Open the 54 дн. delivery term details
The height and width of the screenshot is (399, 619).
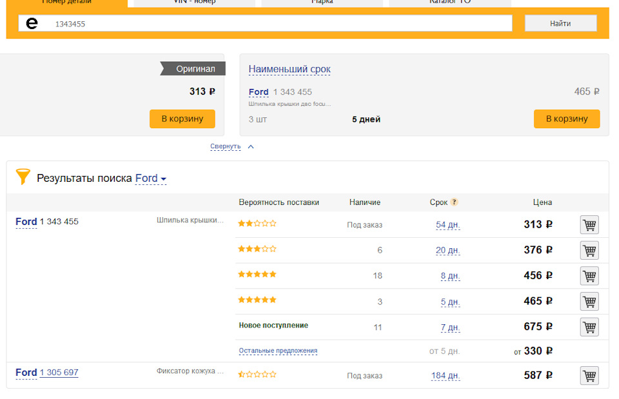447,225
